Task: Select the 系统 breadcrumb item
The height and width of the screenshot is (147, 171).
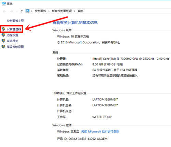Action: coord(80,11)
